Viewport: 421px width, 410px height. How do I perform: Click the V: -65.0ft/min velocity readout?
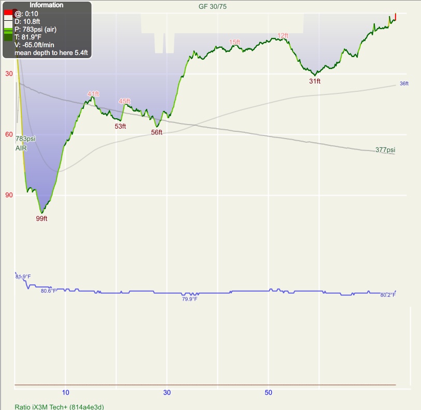click(x=34, y=45)
